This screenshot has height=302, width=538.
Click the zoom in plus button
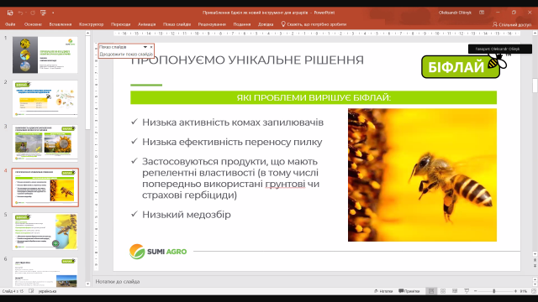coord(515,291)
